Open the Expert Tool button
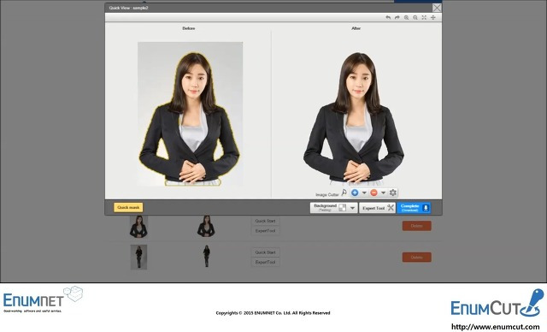Viewport: 547px width, 332px height. click(x=377, y=208)
